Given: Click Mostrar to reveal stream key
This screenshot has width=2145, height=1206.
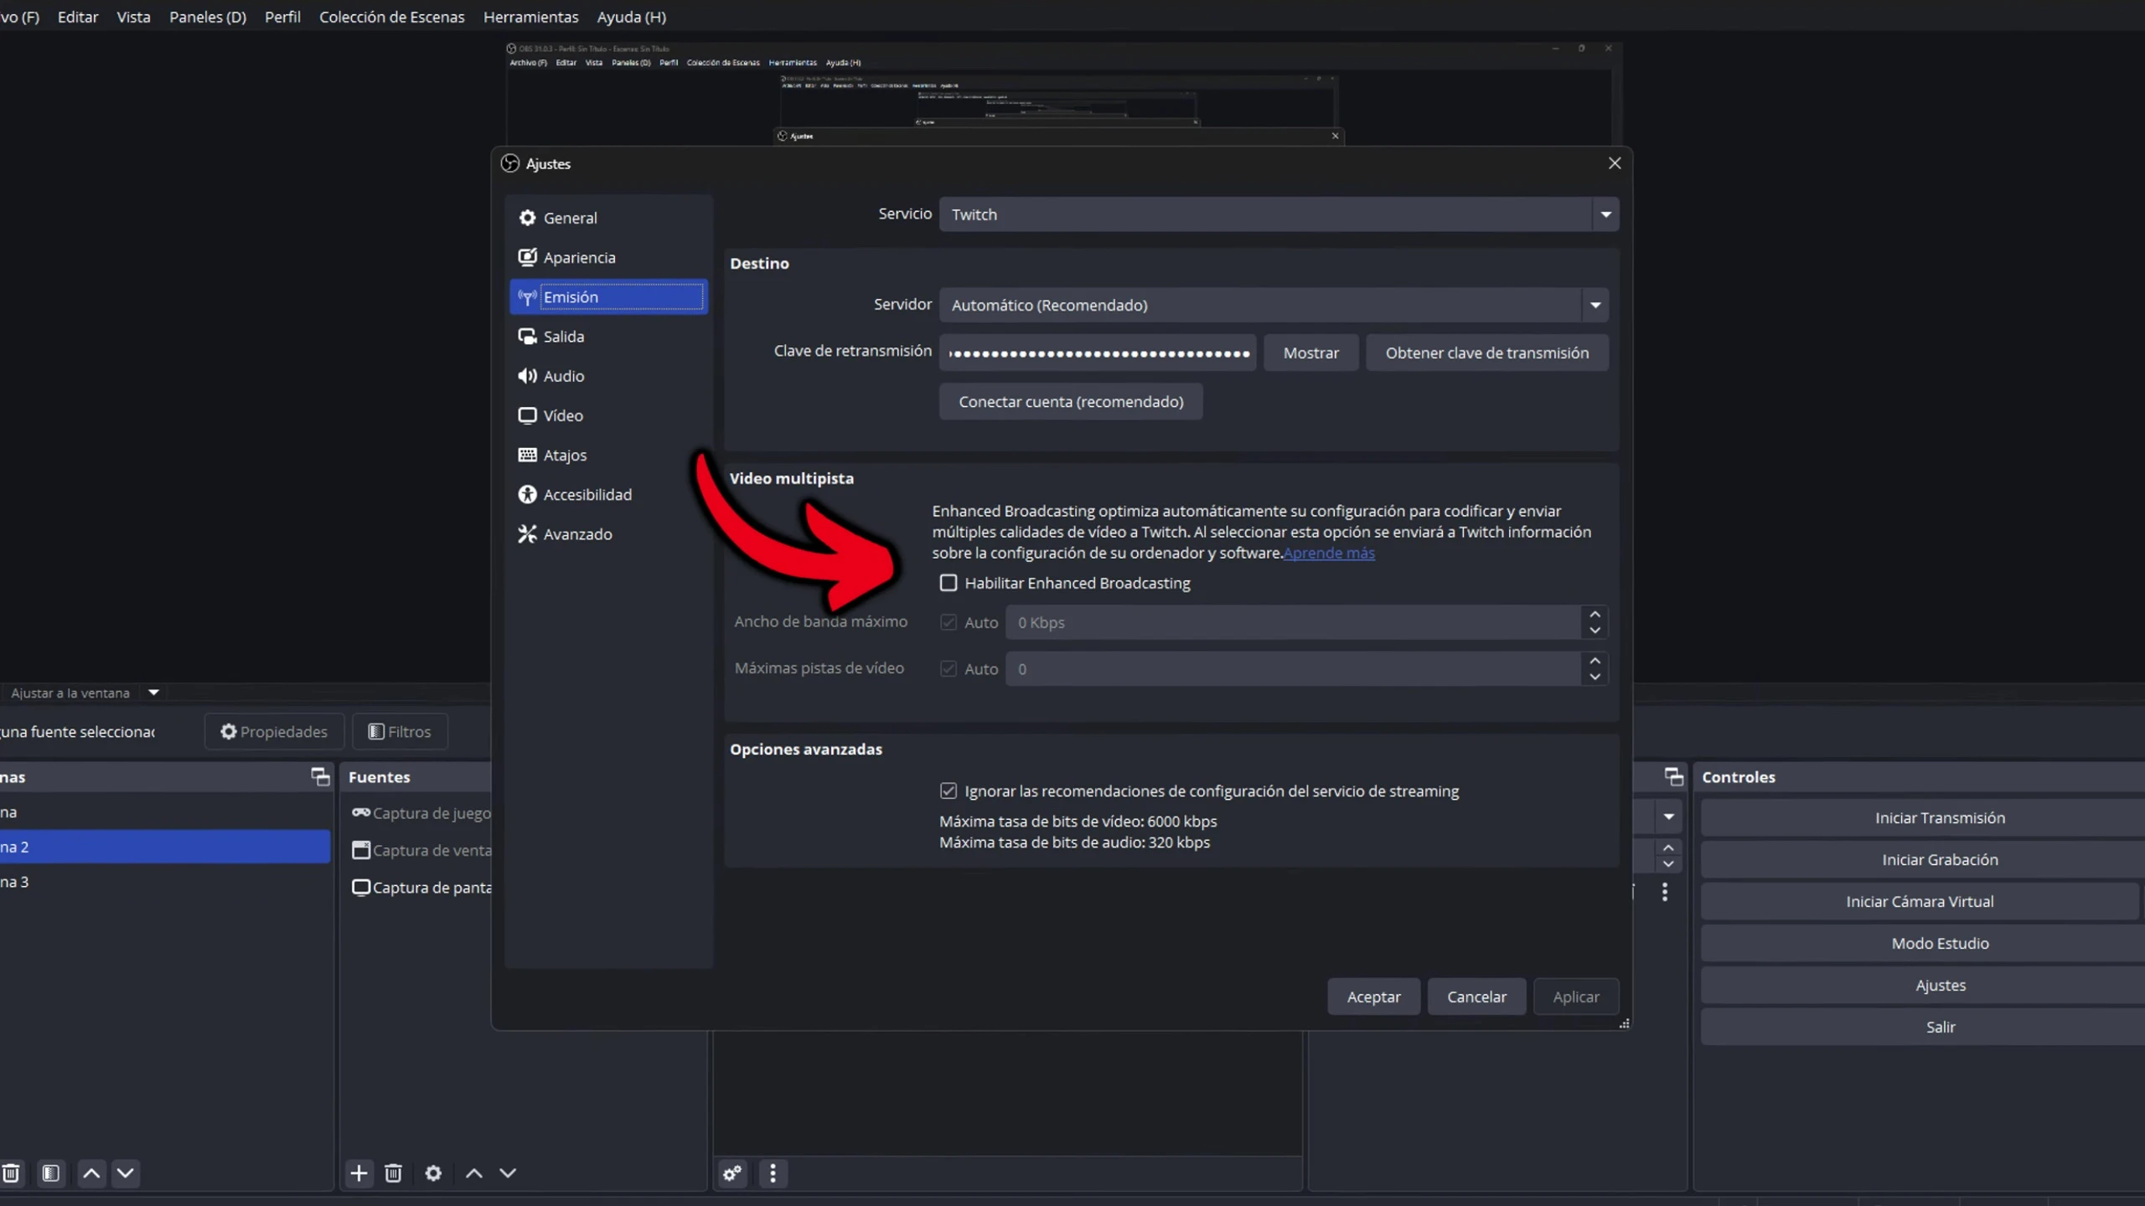Looking at the screenshot, I should click(x=1311, y=353).
